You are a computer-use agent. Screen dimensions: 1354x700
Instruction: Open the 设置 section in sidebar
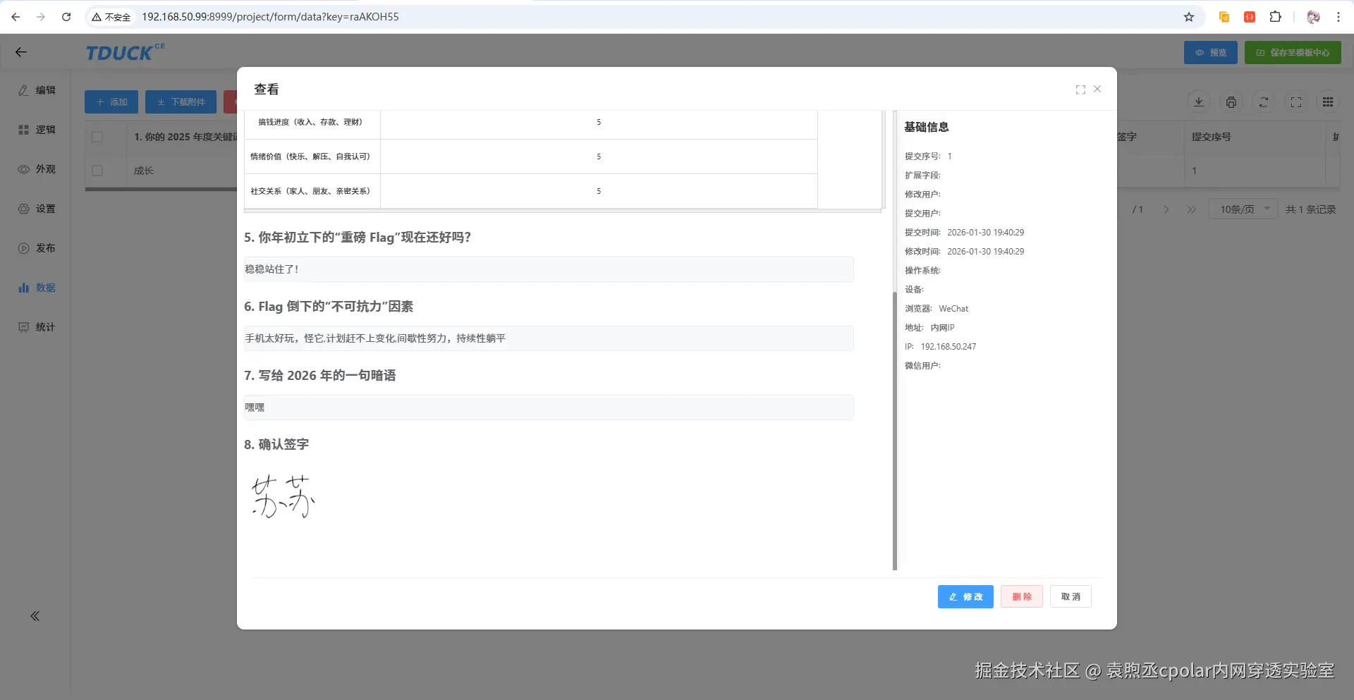(37, 209)
